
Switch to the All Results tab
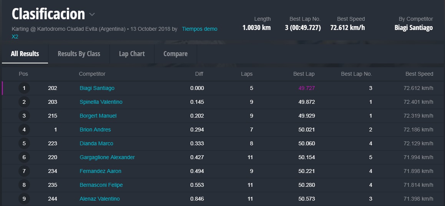coord(25,54)
